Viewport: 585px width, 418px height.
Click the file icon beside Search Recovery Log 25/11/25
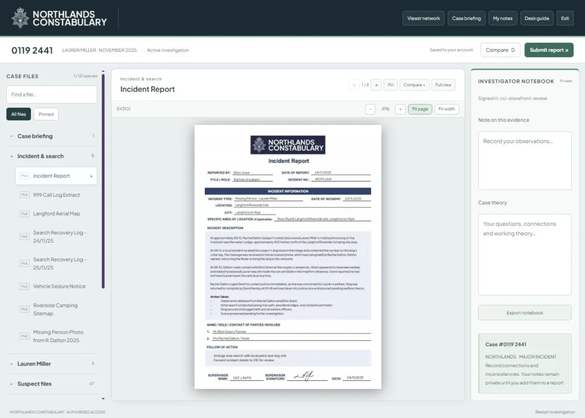(x=24, y=263)
